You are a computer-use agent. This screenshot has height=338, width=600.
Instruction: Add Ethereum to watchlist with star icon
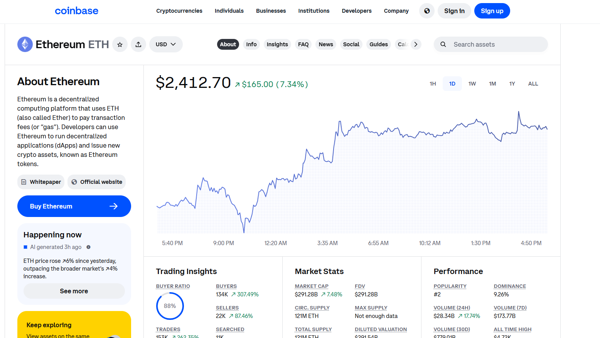tap(120, 44)
